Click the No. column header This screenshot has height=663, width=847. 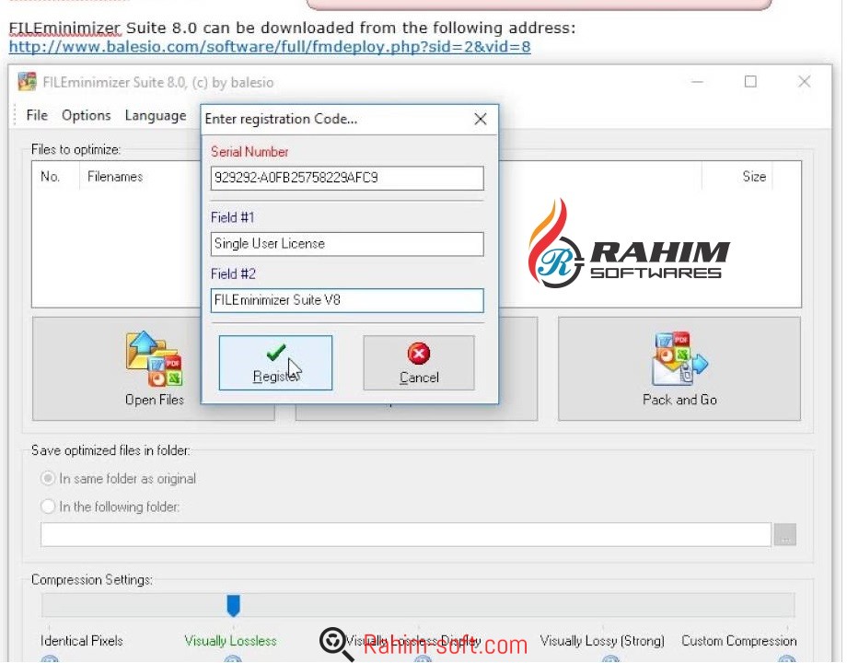50,177
